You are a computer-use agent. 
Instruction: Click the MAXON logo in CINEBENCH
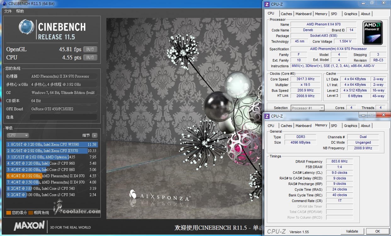click(29, 225)
